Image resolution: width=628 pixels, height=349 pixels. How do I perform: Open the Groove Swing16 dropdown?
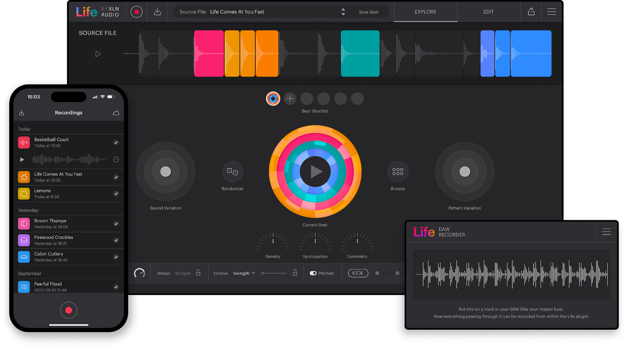(244, 273)
